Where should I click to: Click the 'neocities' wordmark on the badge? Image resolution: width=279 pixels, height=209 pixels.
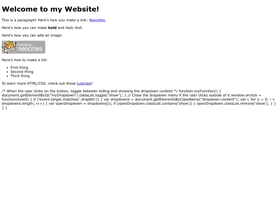click(x=30, y=49)
